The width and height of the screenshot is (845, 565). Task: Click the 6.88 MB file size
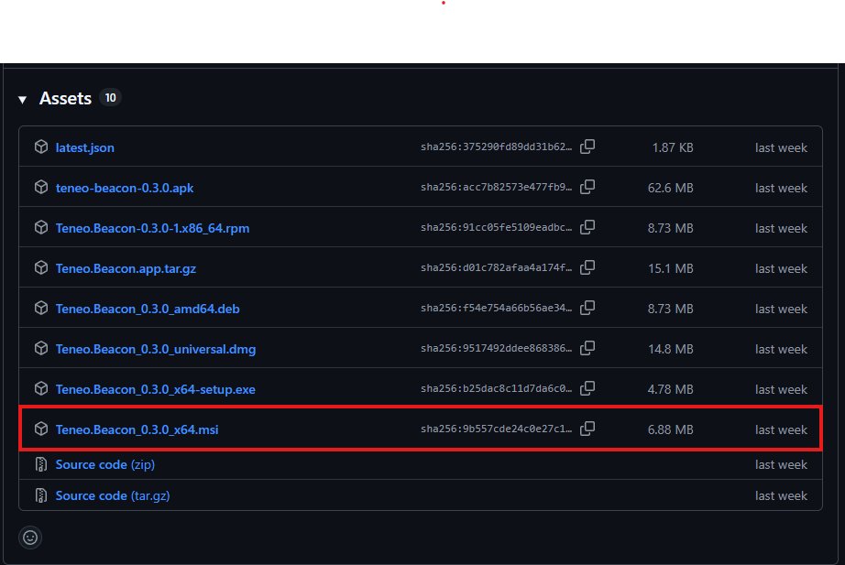670,429
